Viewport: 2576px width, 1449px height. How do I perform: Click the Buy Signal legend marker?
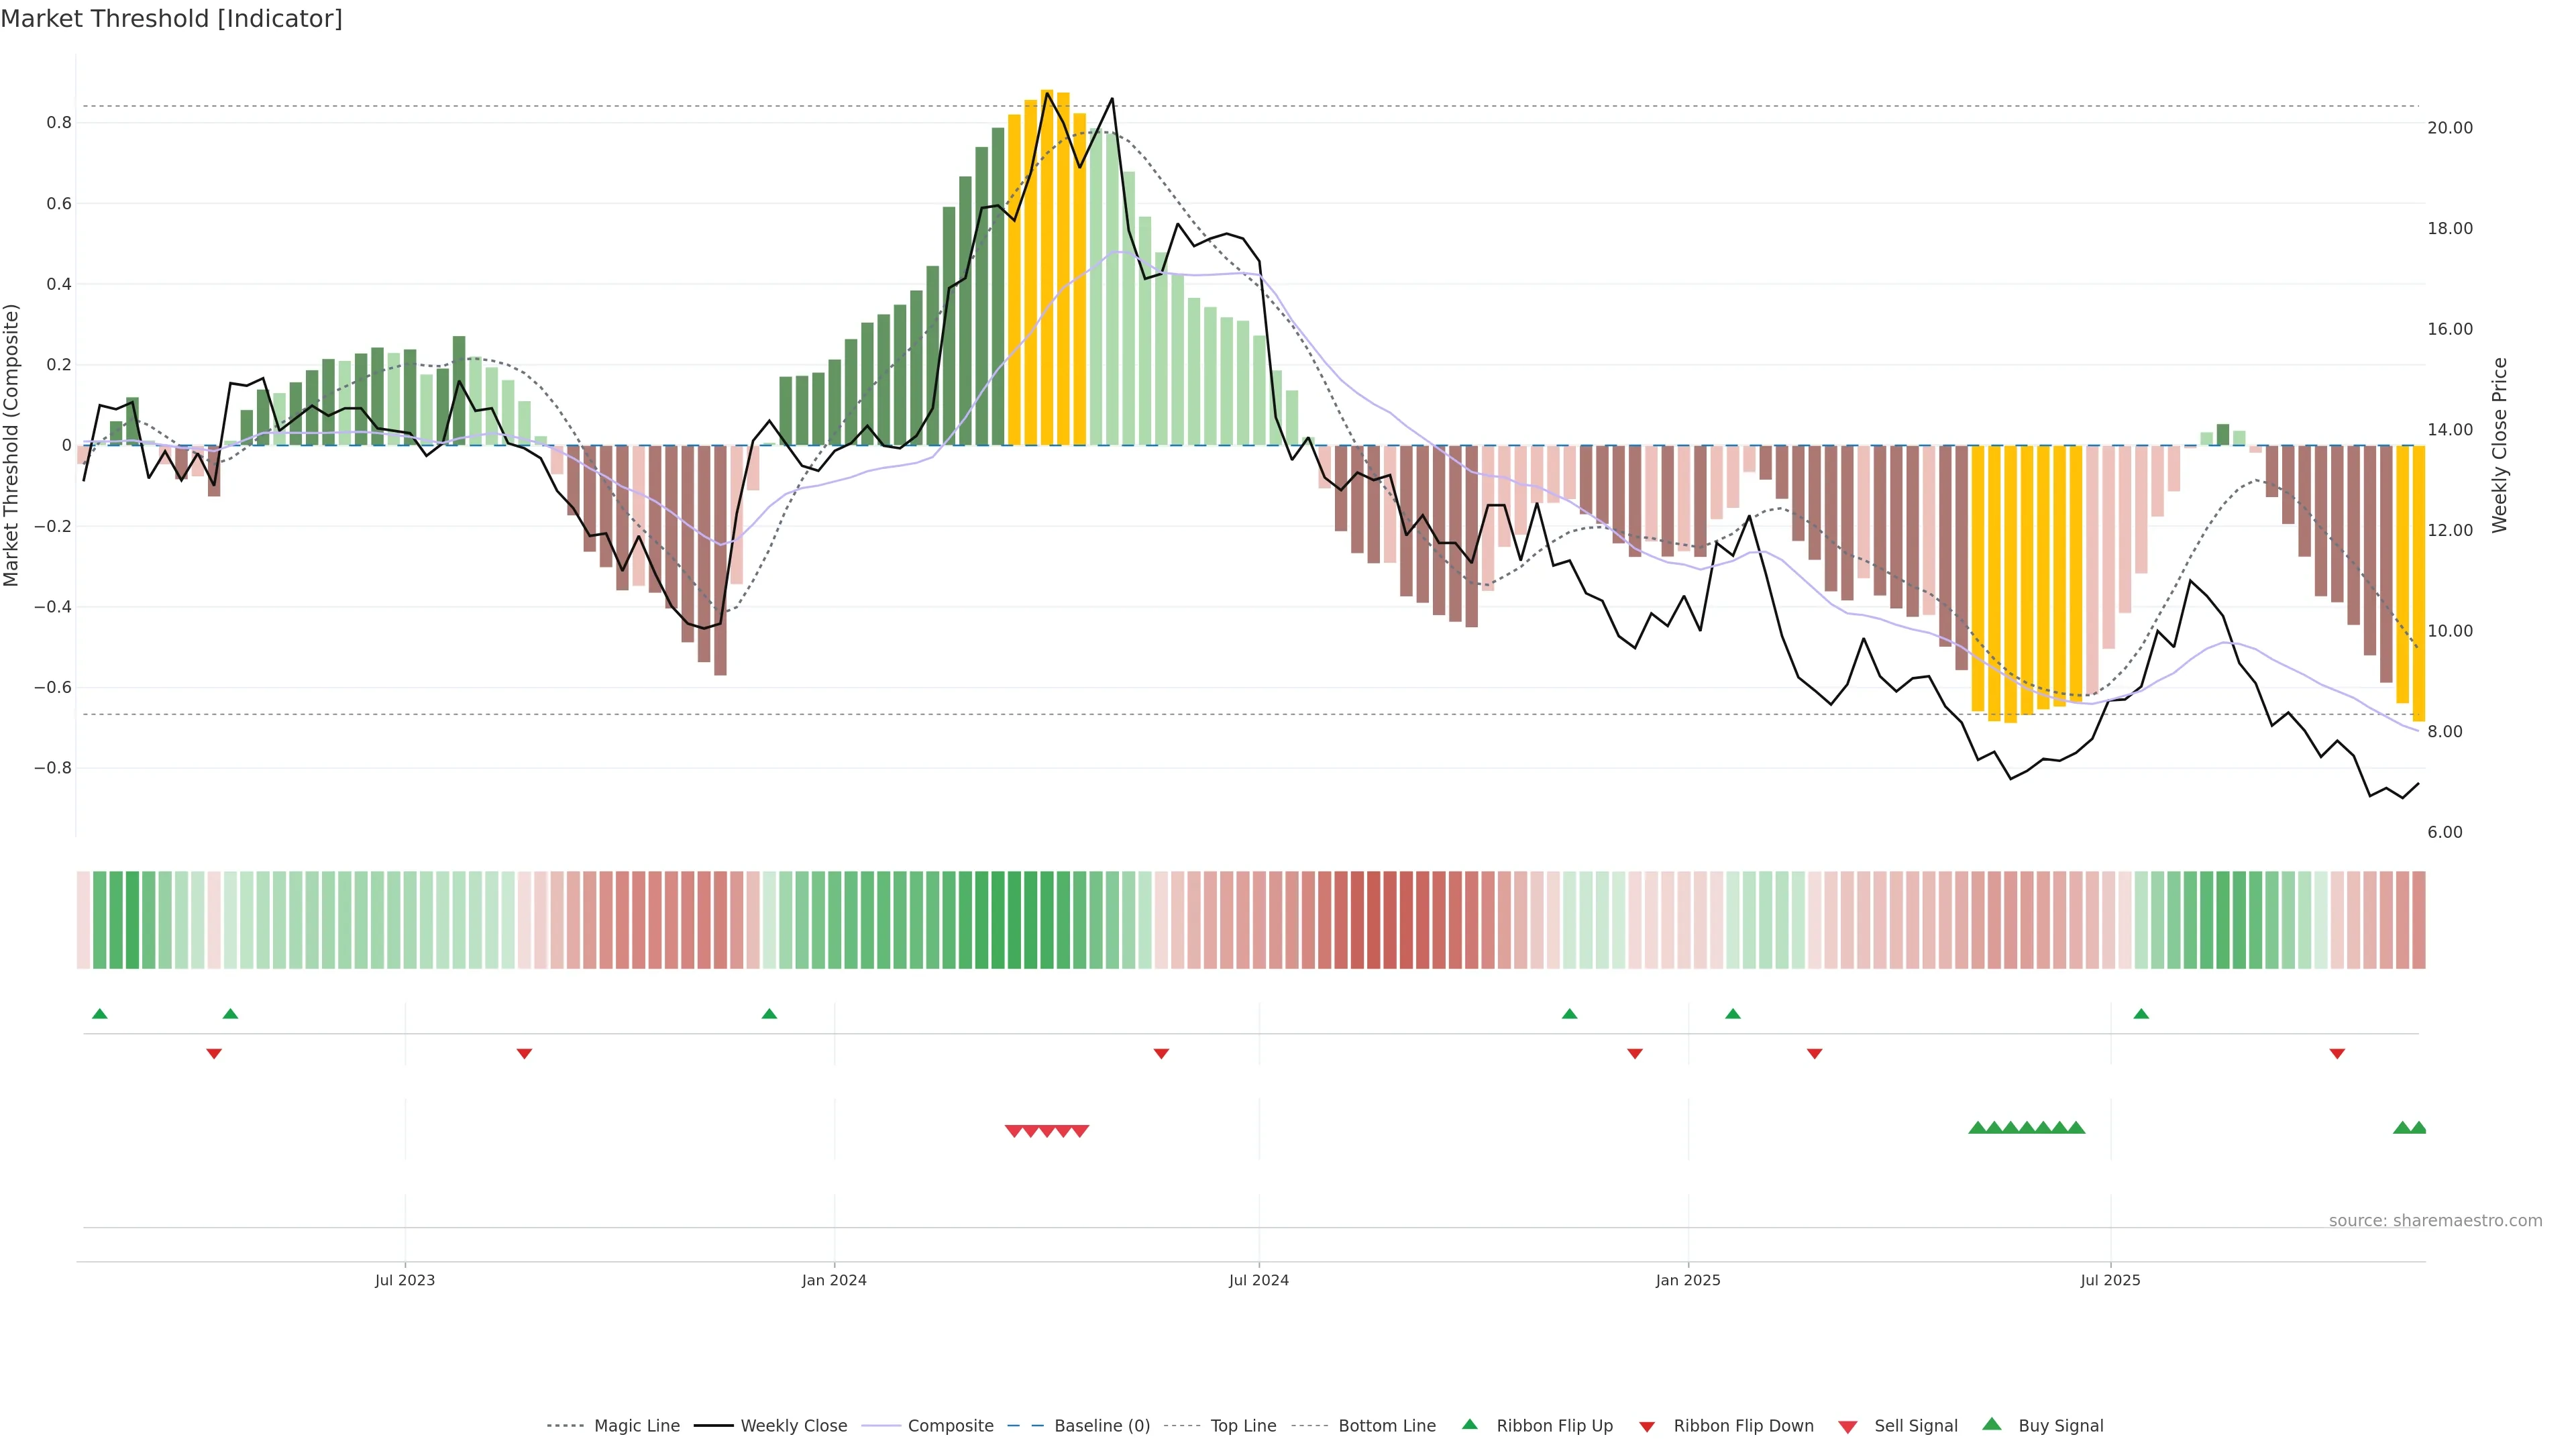1992,1424
